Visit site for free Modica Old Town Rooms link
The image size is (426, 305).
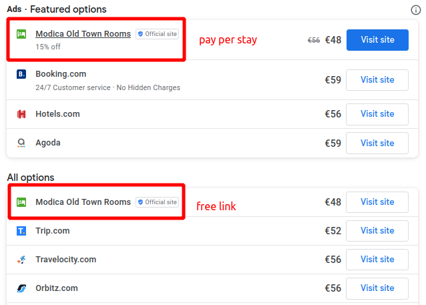[x=377, y=202]
